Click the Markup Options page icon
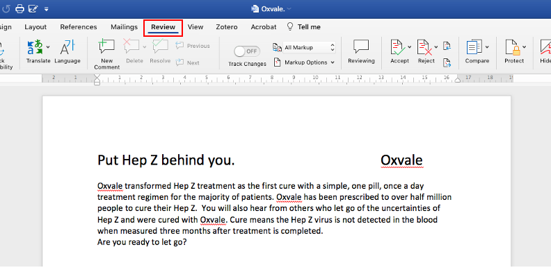 [278, 62]
